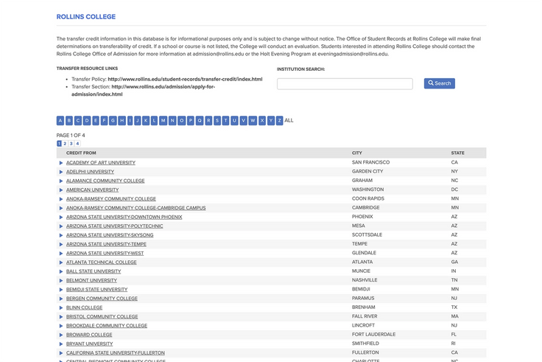Show ALL institutions in alphabet filter
542x362 pixels.
pyautogui.click(x=289, y=120)
